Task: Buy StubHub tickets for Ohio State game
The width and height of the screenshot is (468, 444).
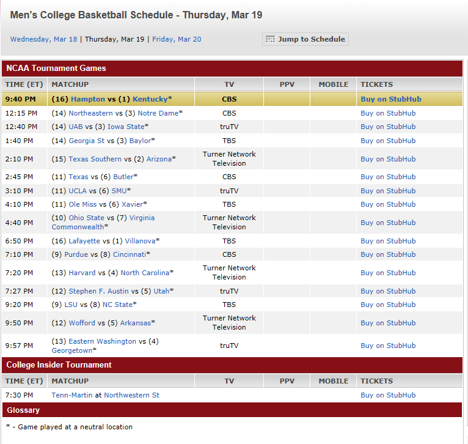Action: (388, 223)
